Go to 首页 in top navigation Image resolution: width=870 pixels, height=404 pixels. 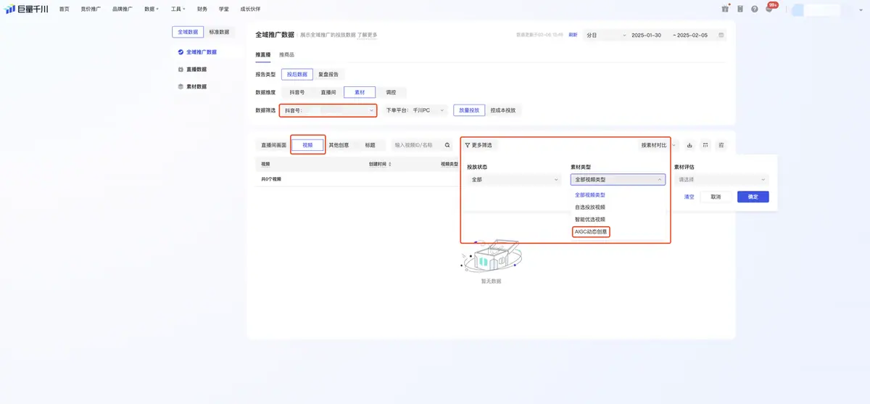tap(65, 9)
